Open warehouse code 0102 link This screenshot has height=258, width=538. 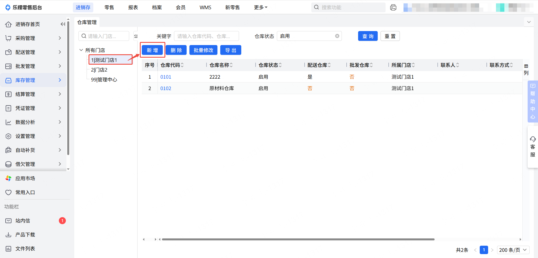166,88
